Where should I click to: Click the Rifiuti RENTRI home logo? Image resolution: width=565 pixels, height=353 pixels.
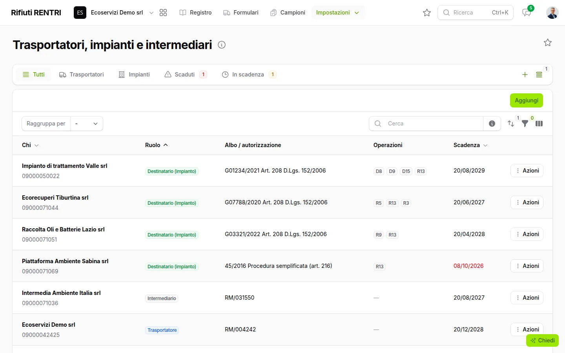(x=36, y=13)
